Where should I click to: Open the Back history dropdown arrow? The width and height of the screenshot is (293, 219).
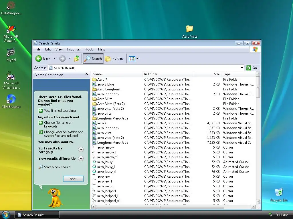point(55,58)
